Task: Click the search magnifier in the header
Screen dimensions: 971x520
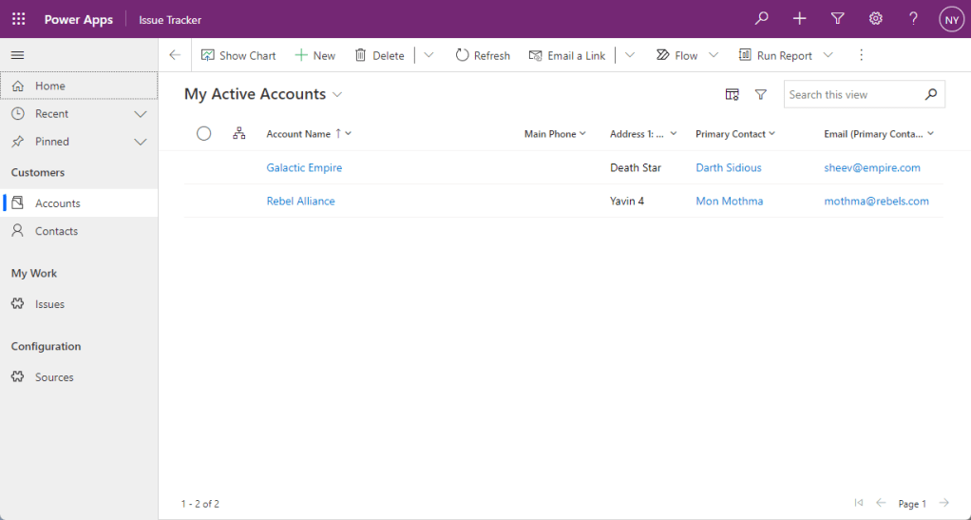Action: pos(761,19)
